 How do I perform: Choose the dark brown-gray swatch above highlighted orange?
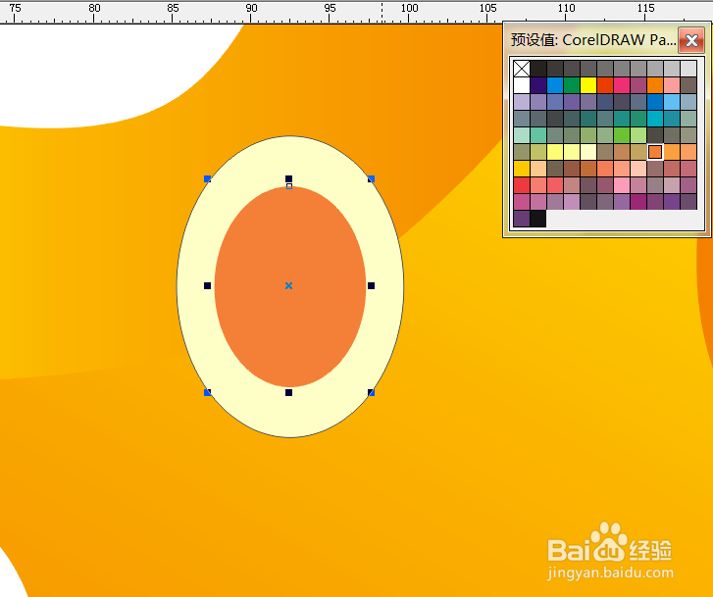(x=655, y=135)
